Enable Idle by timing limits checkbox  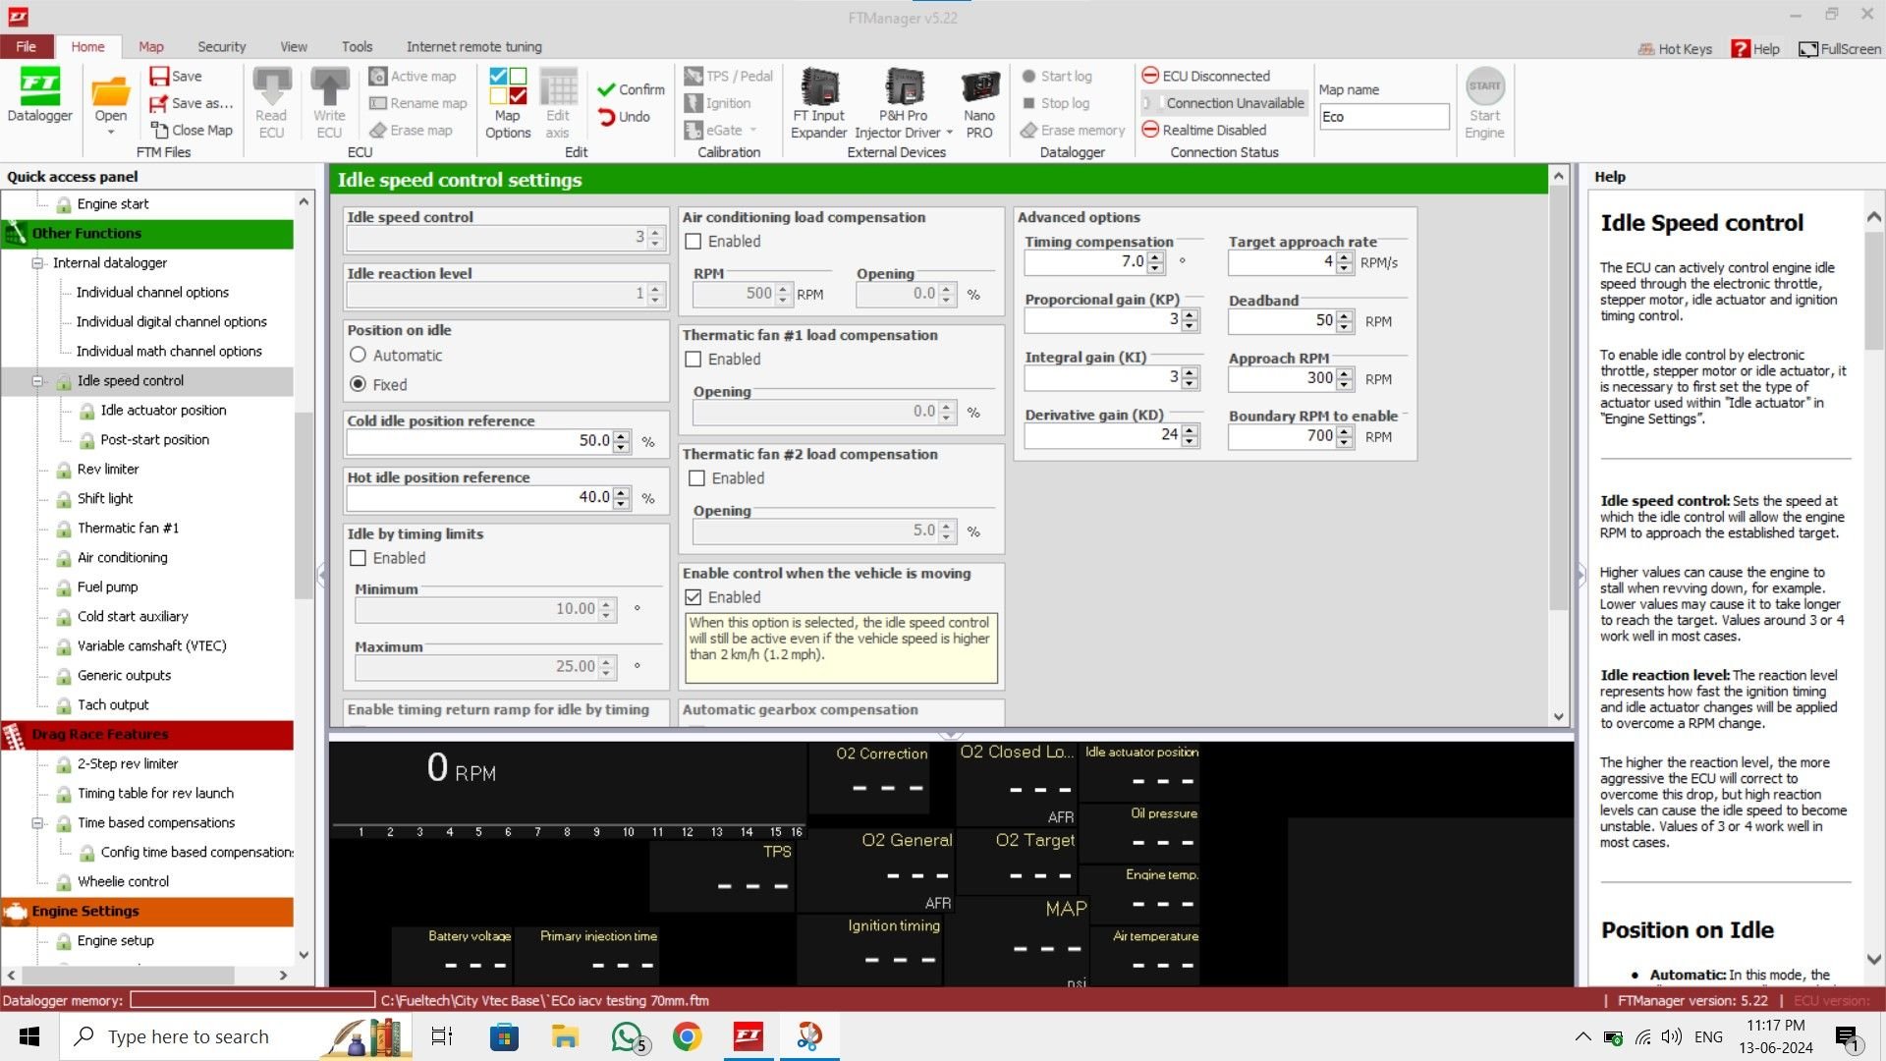pyautogui.click(x=359, y=558)
